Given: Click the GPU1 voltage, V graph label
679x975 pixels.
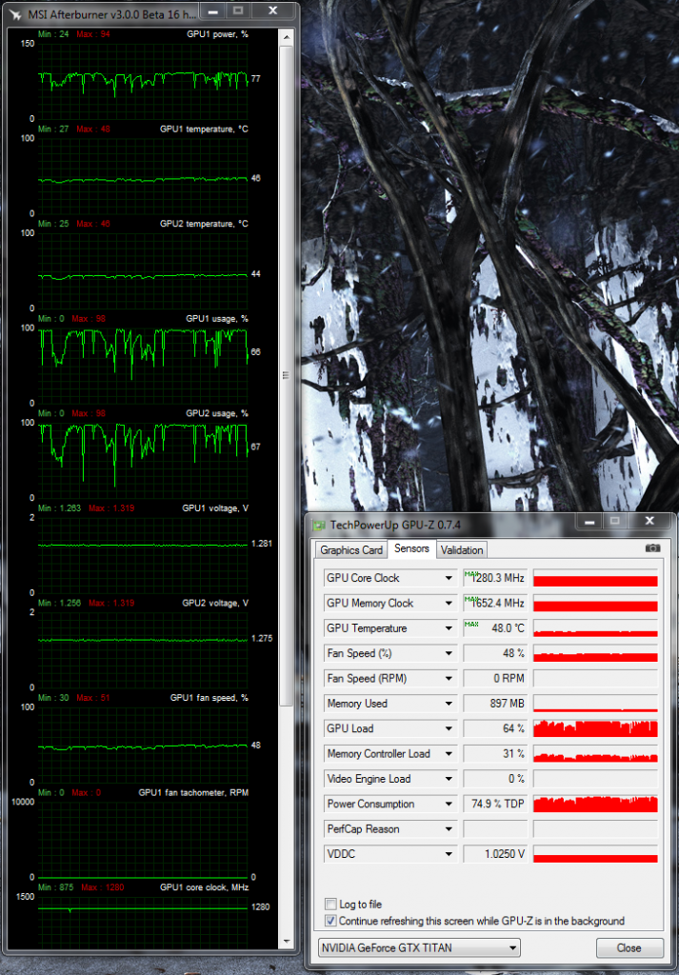Looking at the screenshot, I should tap(215, 508).
